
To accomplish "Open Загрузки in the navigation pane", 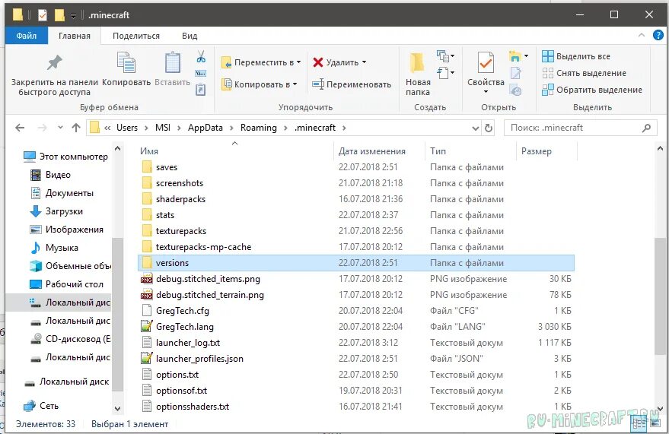I will tap(56, 211).
